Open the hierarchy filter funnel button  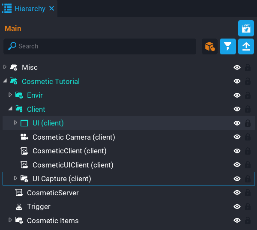228,46
